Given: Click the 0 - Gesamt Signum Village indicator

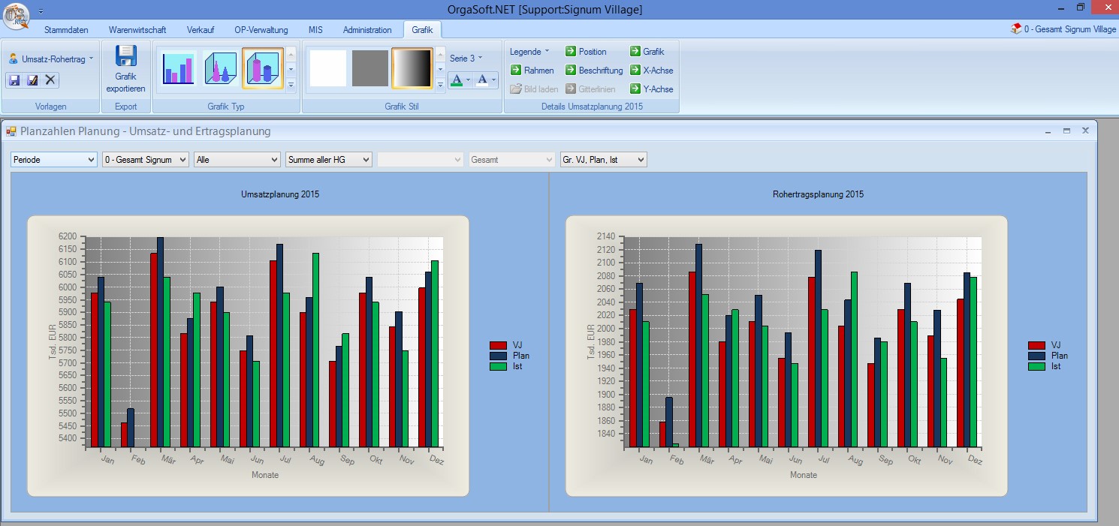Looking at the screenshot, I should 1063,29.
